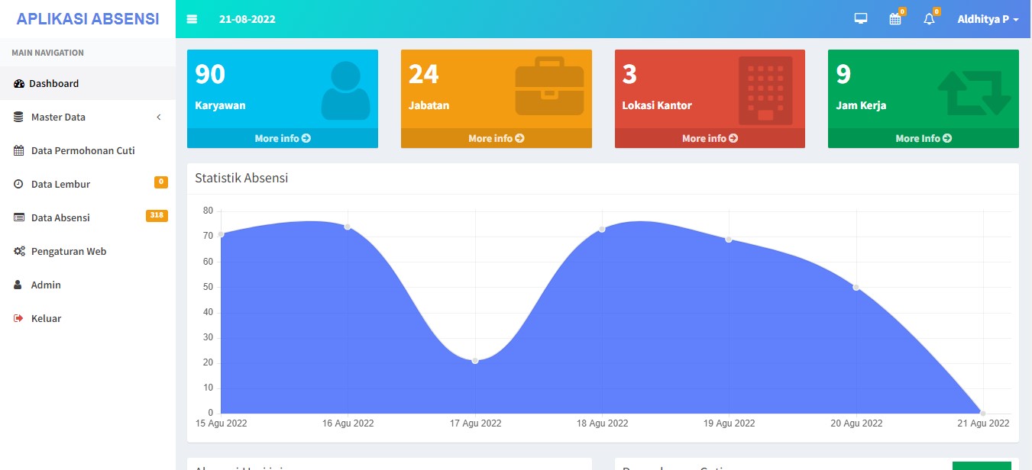Open the bell notifications icon
1032x470 pixels.
929,19
